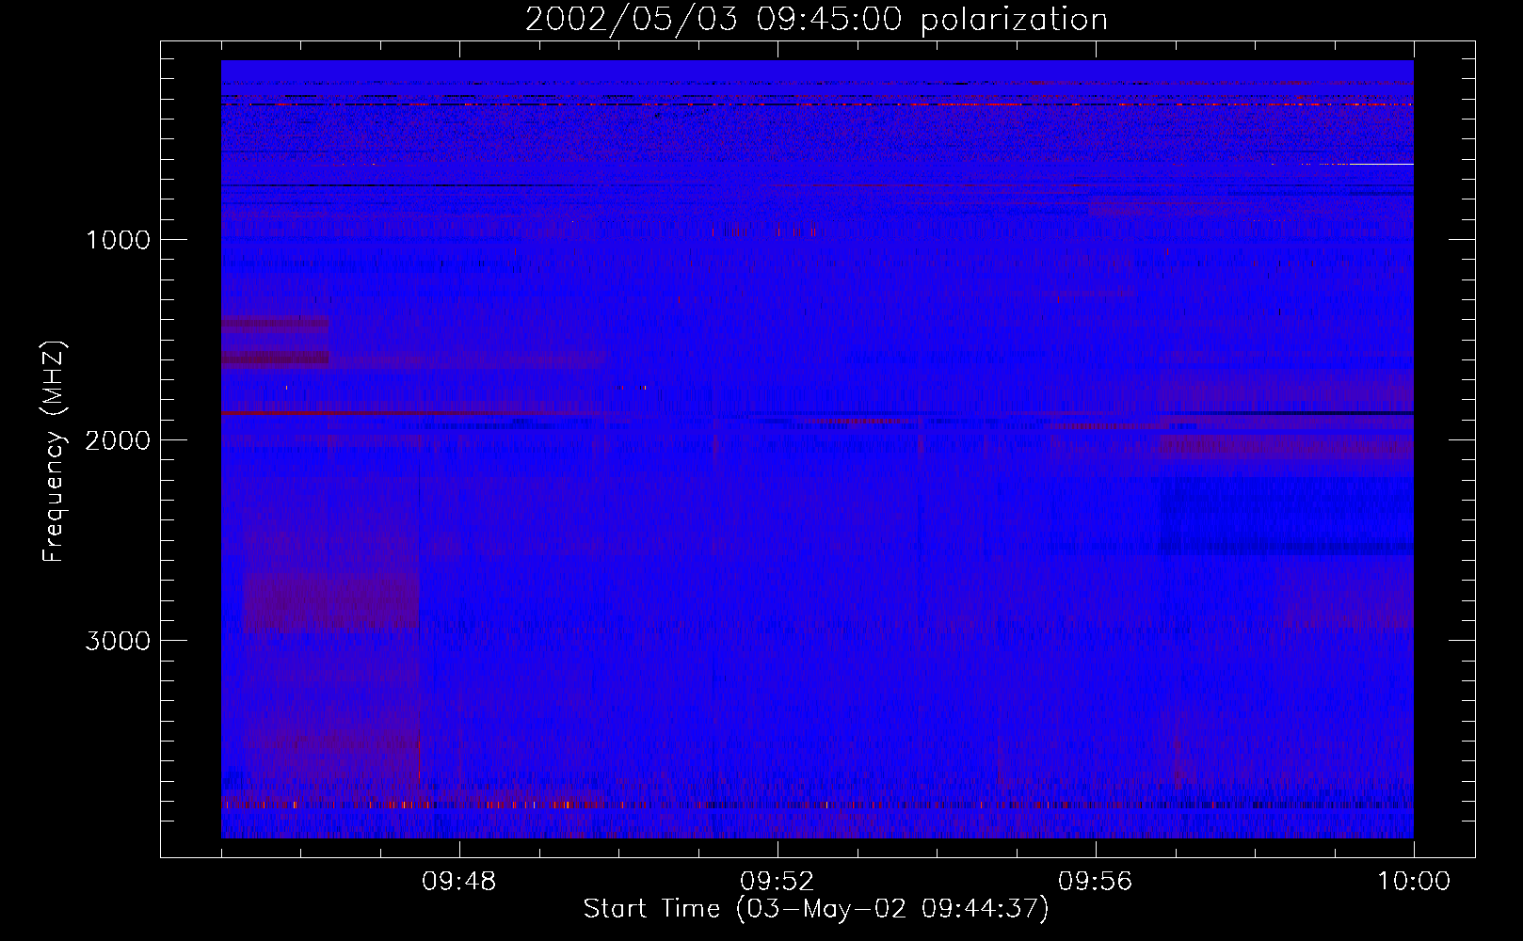The width and height of the screenshot is (1523, 941).
Task: Click the plot title '2002/05/03 09:45:00 polarization'
Action: click(x=816, y=20)
